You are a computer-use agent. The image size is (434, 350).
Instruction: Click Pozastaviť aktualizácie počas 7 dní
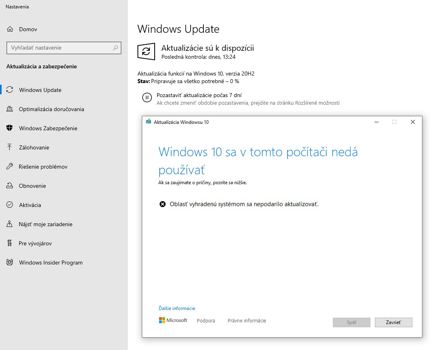[x=199, y=95]
